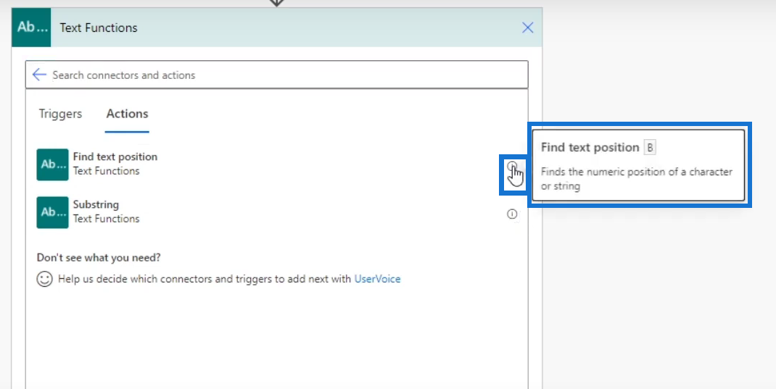Click the tooltip description 'Finds the numeric position'

pyautogui.click(x=637, y=179)
